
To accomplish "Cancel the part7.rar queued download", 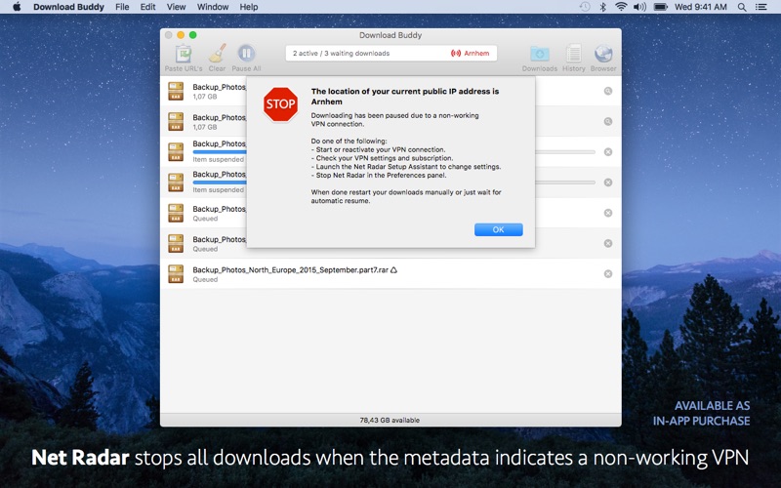I will tap(607, 274).
